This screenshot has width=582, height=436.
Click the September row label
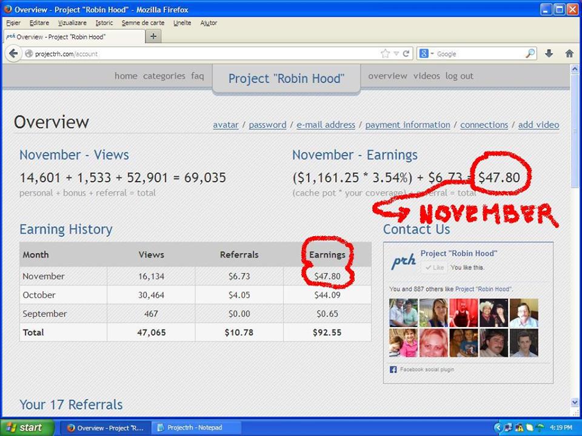(x=44, y=314)
